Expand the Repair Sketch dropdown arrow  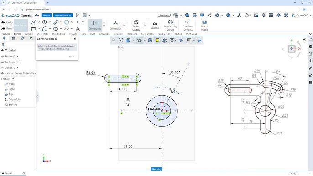[x=145, y=26]
